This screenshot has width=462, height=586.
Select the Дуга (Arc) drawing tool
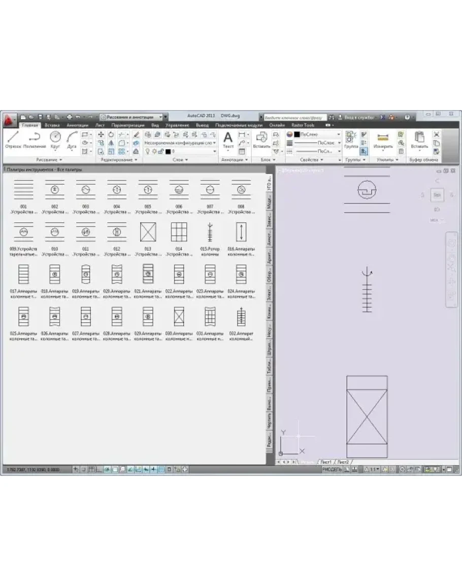click(x=72, y=139)
